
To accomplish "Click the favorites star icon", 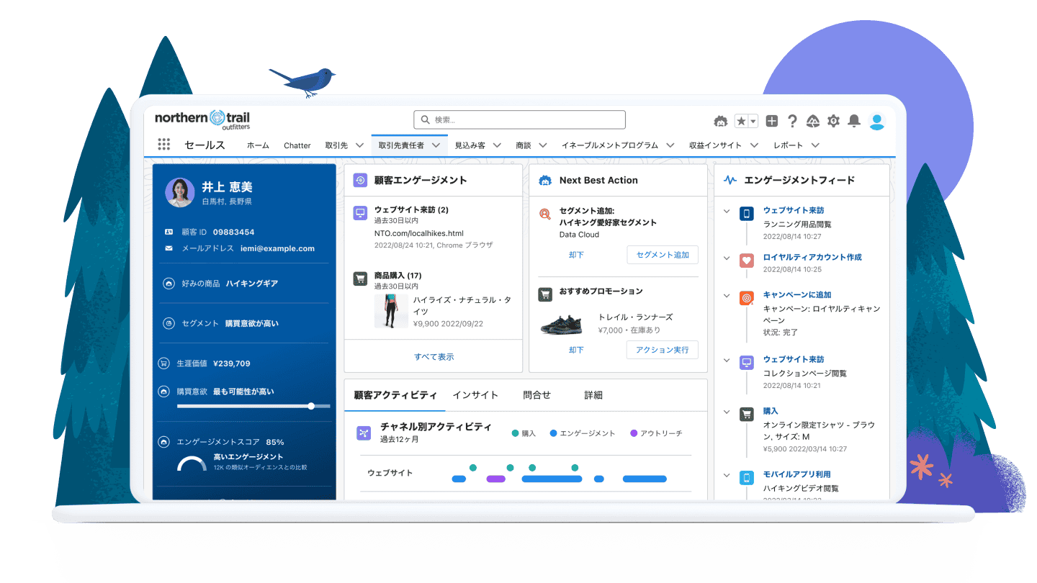I will [741, 121].
